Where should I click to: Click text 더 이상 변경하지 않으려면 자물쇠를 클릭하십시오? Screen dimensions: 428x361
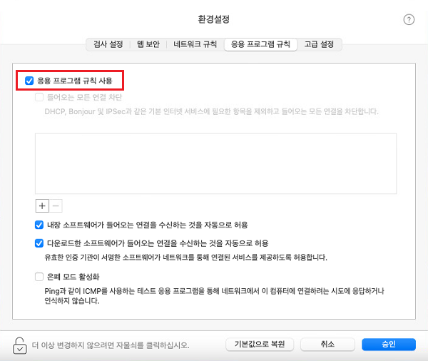coord(111,345)
